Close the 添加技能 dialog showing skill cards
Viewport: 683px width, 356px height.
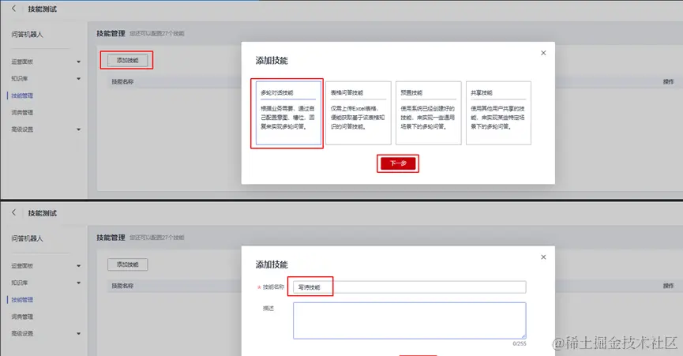[543, 53]
